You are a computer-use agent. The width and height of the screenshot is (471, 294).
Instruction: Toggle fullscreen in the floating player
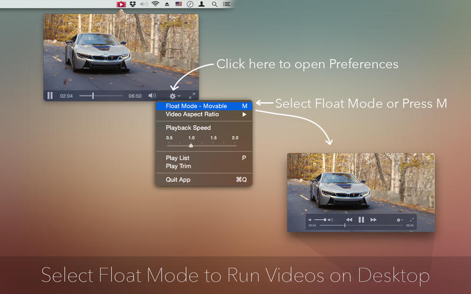(x=412, y=220)
